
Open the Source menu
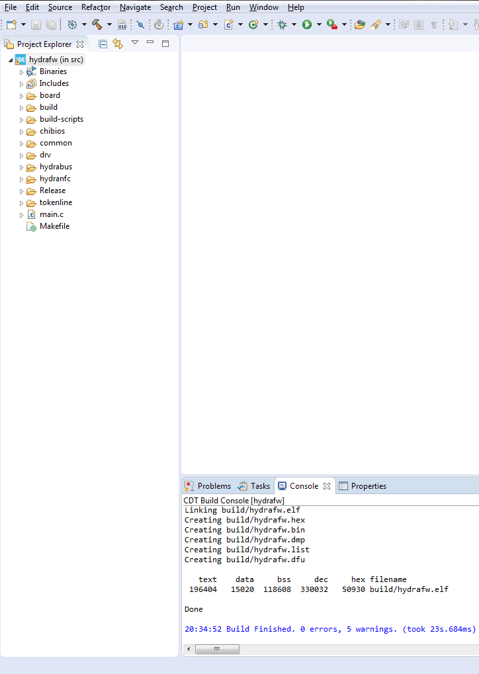pos(60,7)
